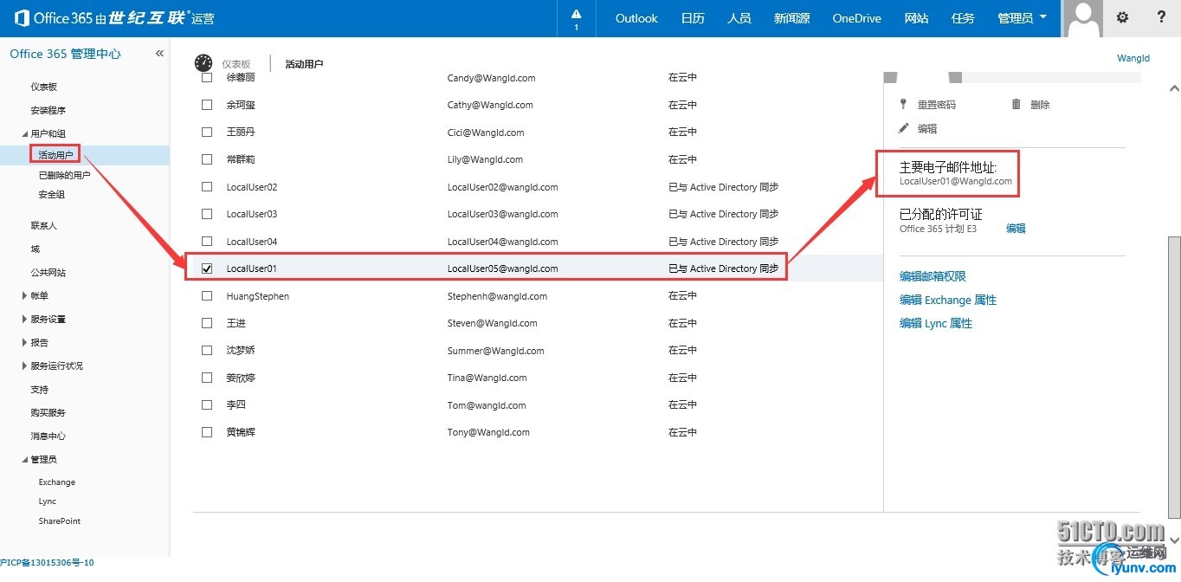Open 公共网站 in the sidebar

tap(48, 273)
